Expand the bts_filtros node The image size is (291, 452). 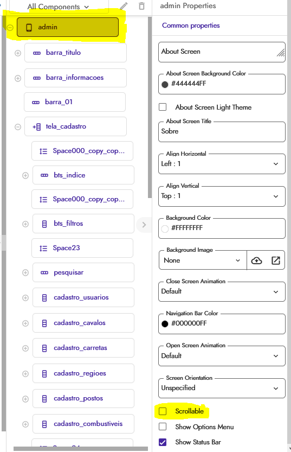click(25, 224)
